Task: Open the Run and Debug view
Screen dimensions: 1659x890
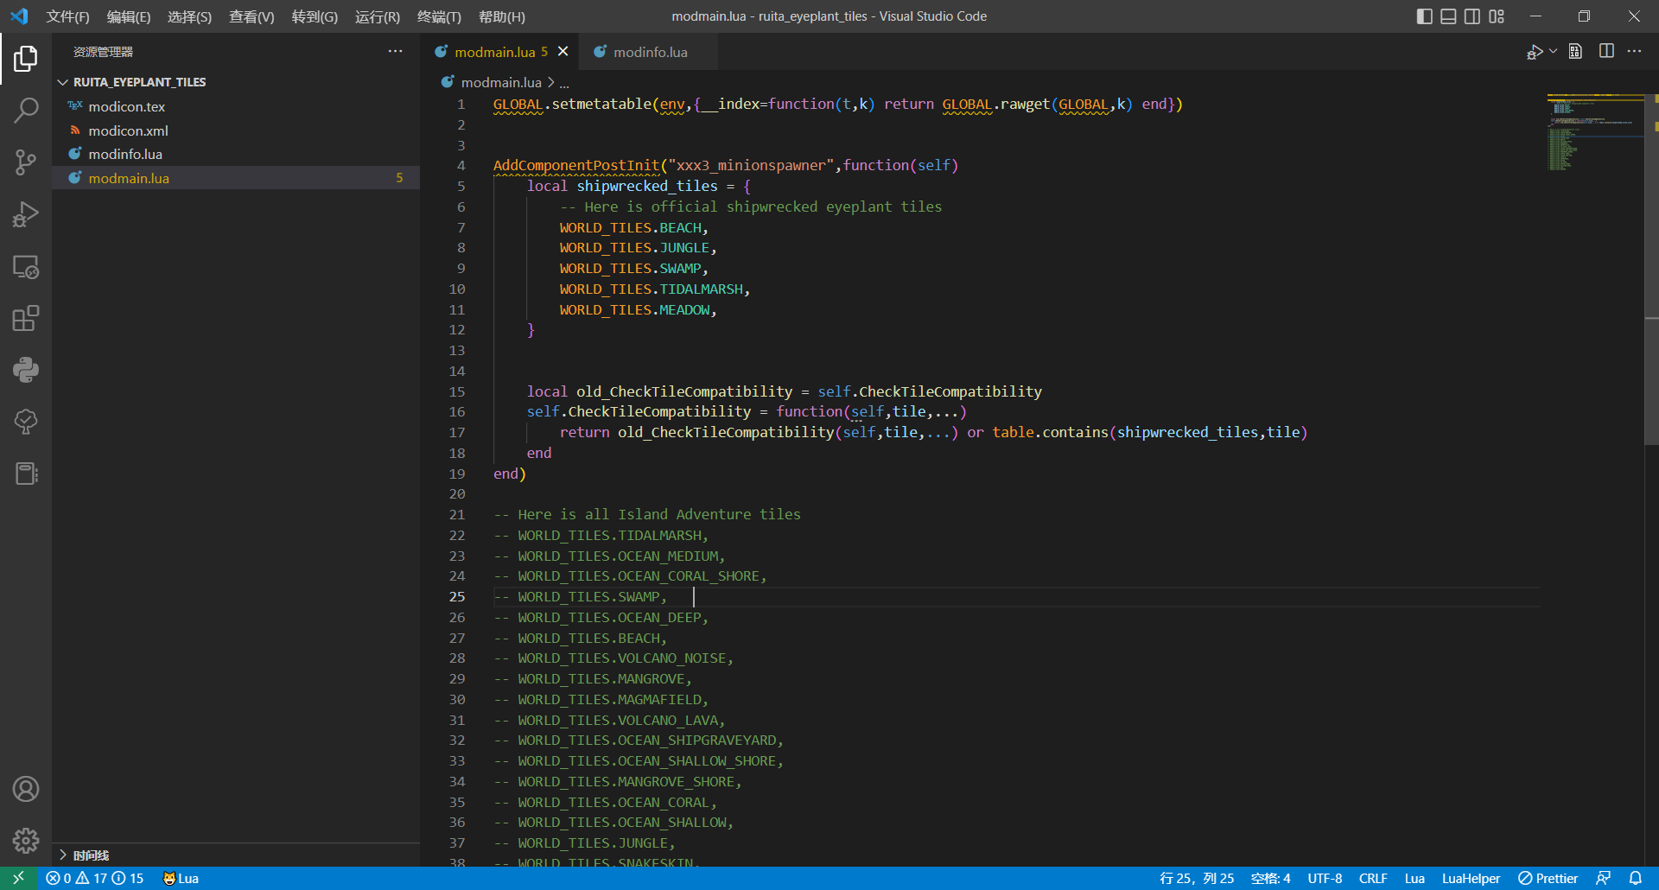Action: click(26, 214)
